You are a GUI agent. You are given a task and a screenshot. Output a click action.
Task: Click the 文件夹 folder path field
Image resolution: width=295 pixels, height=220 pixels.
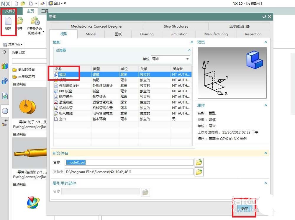(x=129, y=171)
